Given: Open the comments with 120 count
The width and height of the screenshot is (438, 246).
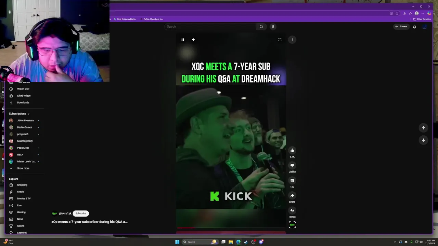Looking at the screenshot, I should click(x=292, y=180).
